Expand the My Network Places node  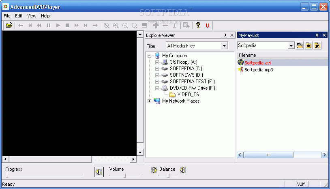pos(149,101)
